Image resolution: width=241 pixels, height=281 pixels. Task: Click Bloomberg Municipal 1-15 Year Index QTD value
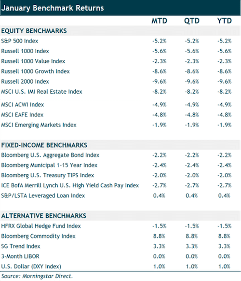point(192,165)
